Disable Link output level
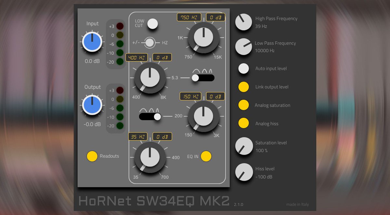The height and width of the screenshot is (215, 390). tap(244, 87)
